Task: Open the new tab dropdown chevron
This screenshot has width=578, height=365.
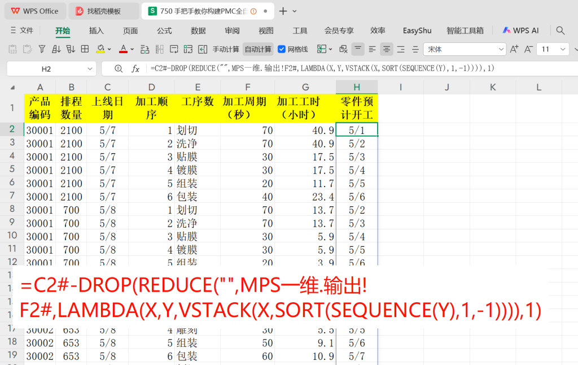Action: [295, 11]
